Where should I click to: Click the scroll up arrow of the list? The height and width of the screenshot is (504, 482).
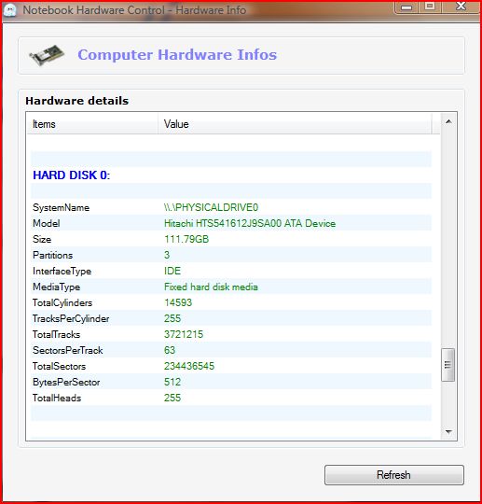[449, 122]
